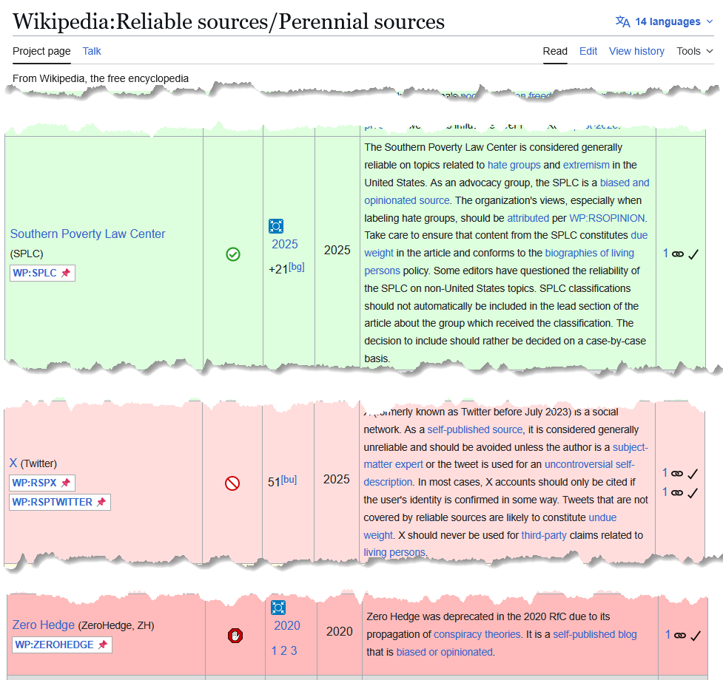Open discussion link 1 in Zero Hedge row
This screenshot has height=680, width=723.
[x=274, y=651]
